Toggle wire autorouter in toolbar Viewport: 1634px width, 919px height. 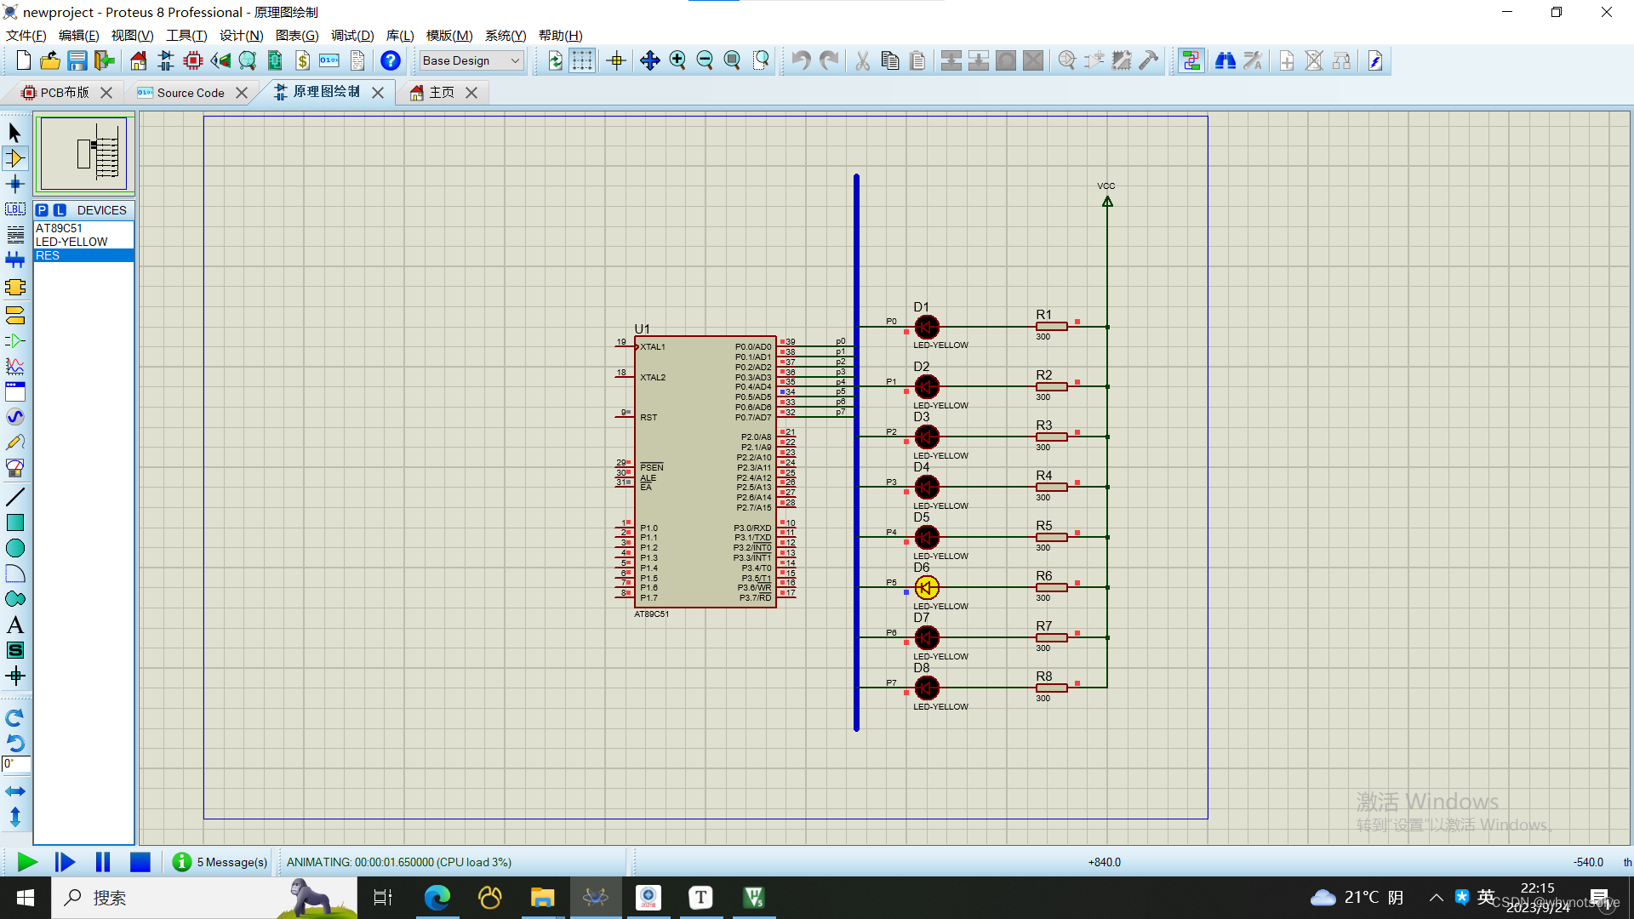(1191, 60)
